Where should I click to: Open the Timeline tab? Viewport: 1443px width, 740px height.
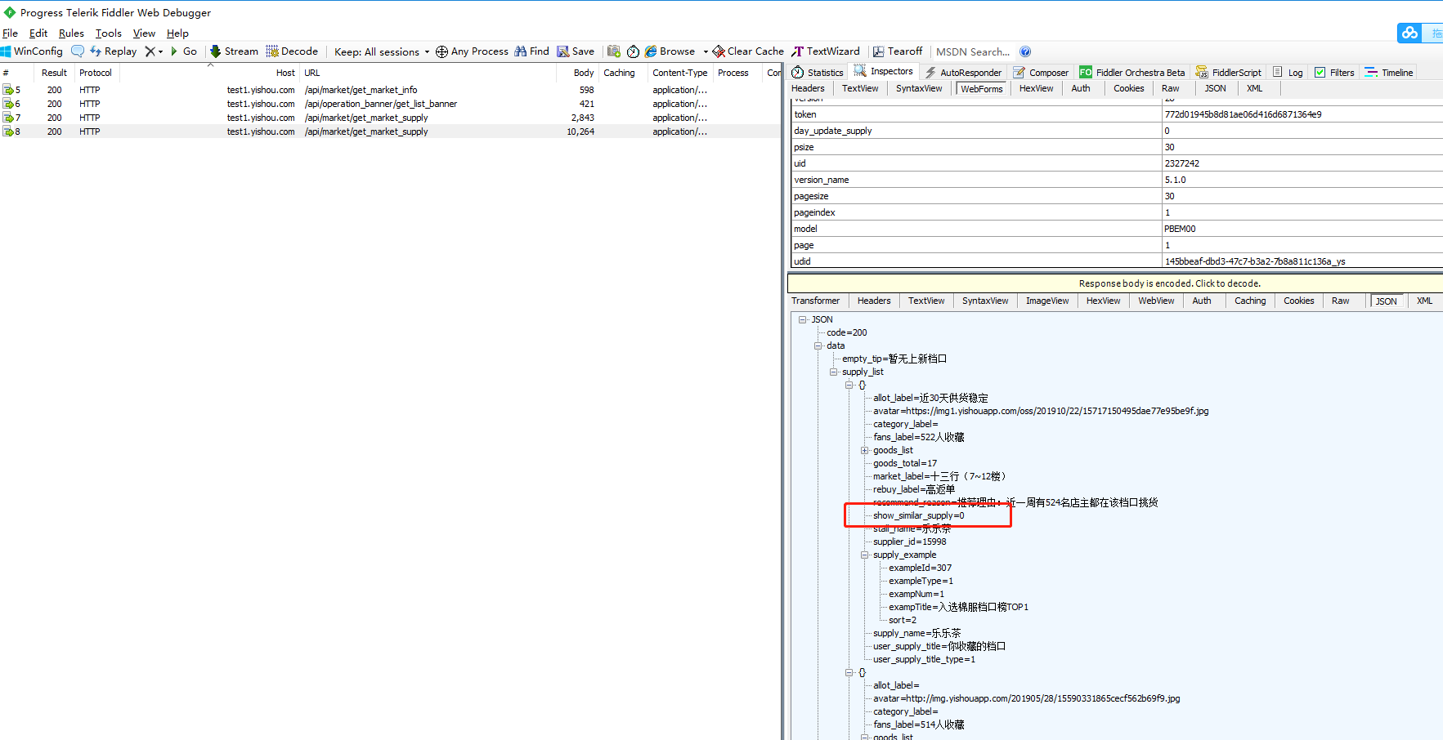point(1389,73)
